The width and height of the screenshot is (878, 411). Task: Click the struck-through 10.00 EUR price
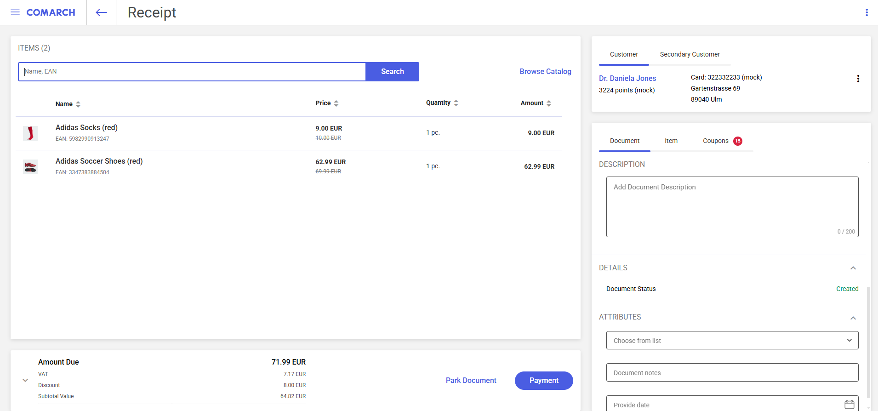click(x=328, y=138)
